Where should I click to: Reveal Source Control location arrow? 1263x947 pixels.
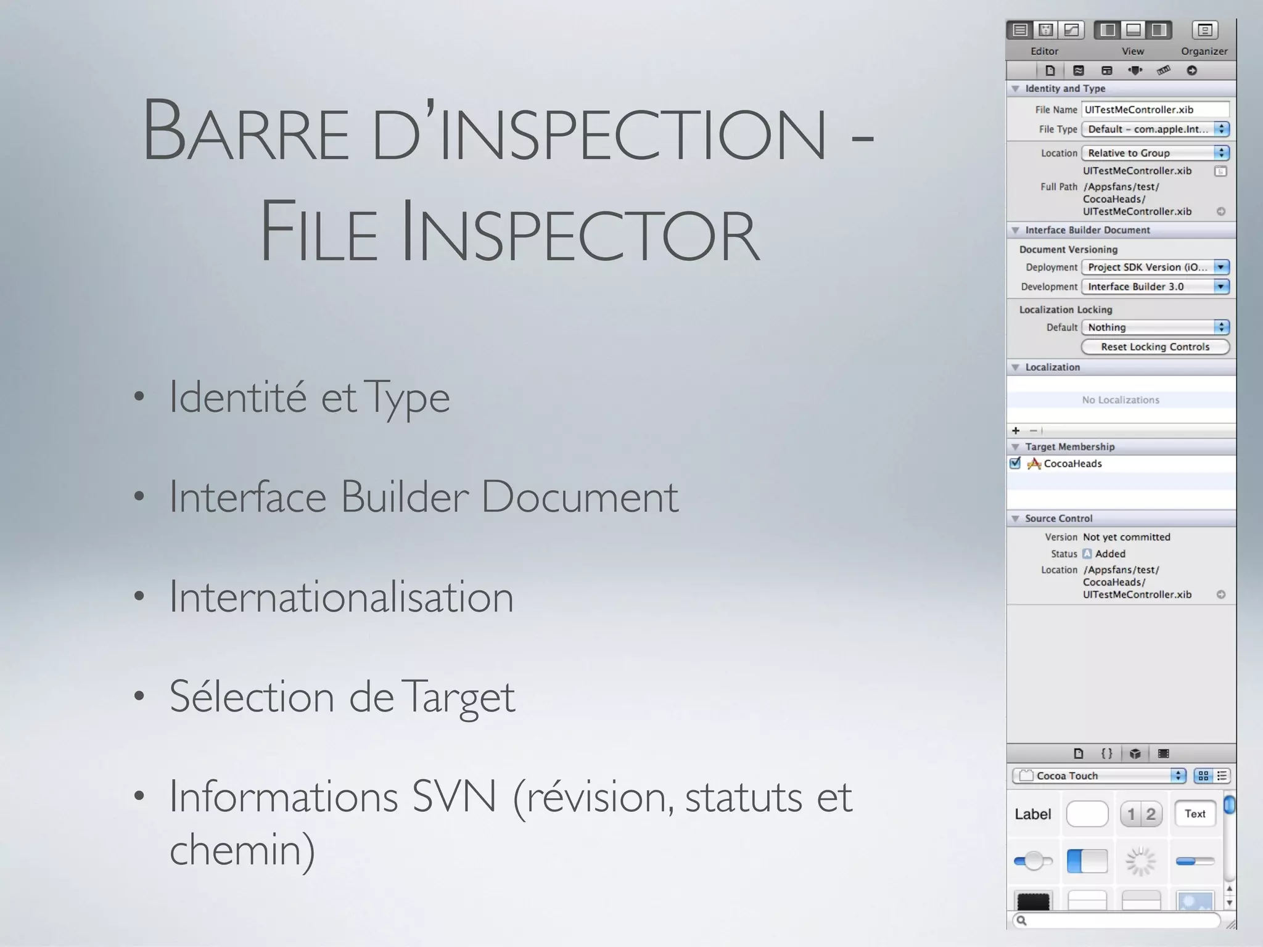tap(1220, 594)
